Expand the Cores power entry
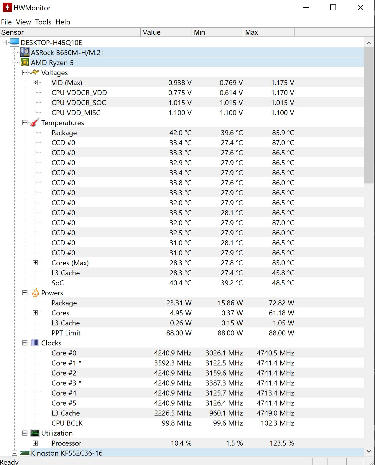The image size is (375, 465). click(x=35, y=313)
